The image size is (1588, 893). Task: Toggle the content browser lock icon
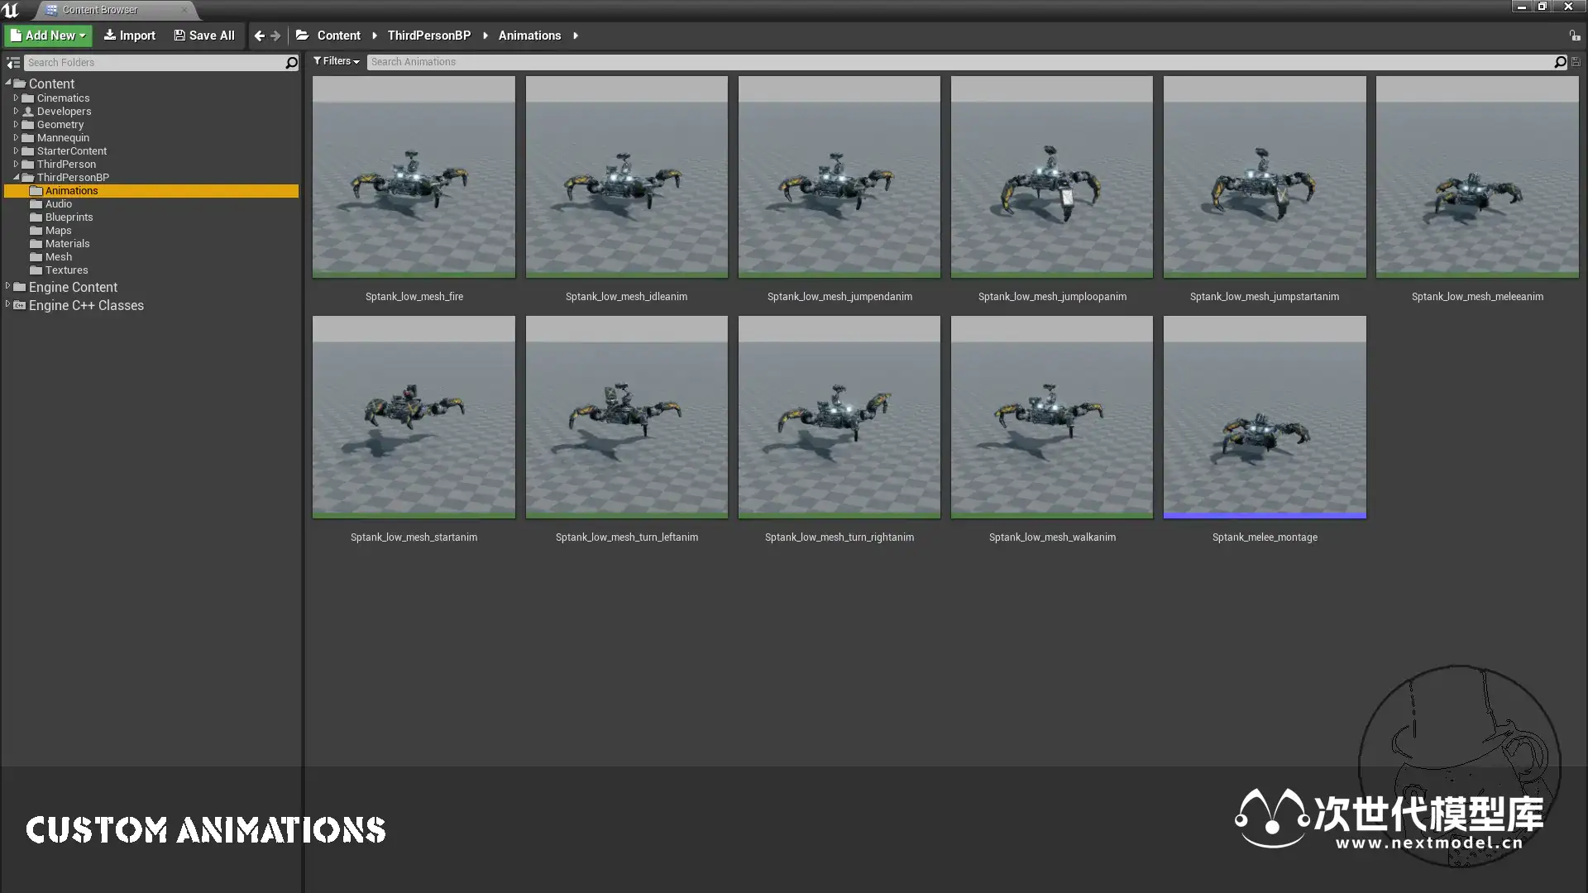(1575, 36)
